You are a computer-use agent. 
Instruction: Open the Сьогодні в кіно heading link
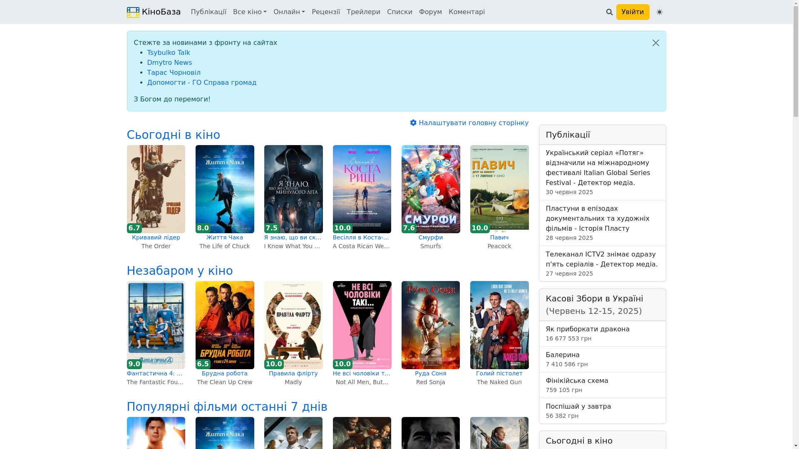pyautogui.click(x=173, y=135)
